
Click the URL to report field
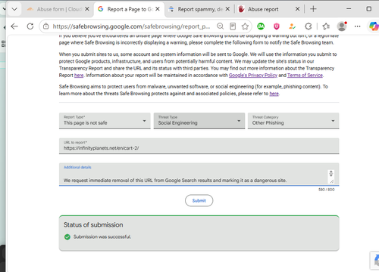pyautogui.click(x=199, y=146)
